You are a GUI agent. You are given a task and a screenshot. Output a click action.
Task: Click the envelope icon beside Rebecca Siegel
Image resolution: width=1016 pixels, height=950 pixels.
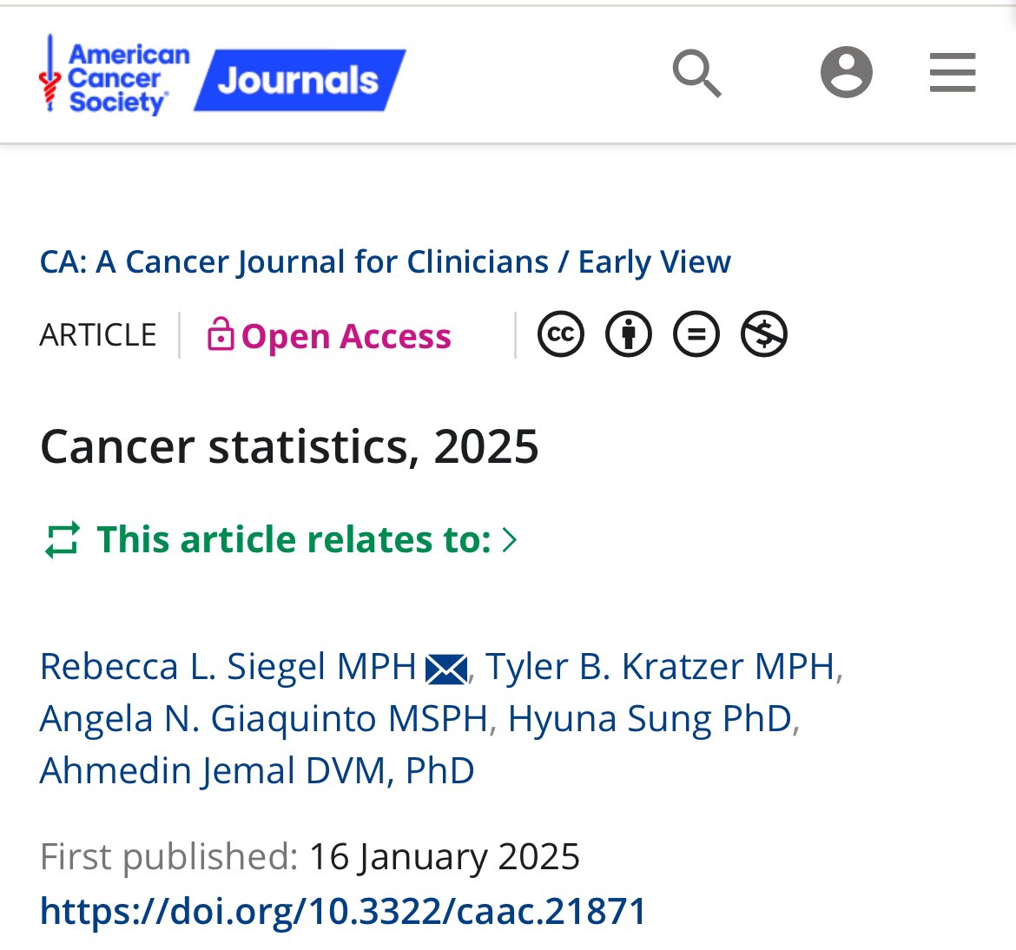click(446, 670)
